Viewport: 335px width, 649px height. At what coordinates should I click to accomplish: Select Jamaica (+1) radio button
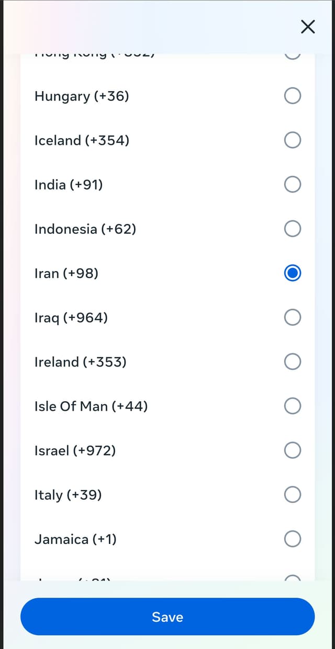(x=293, y=539)
